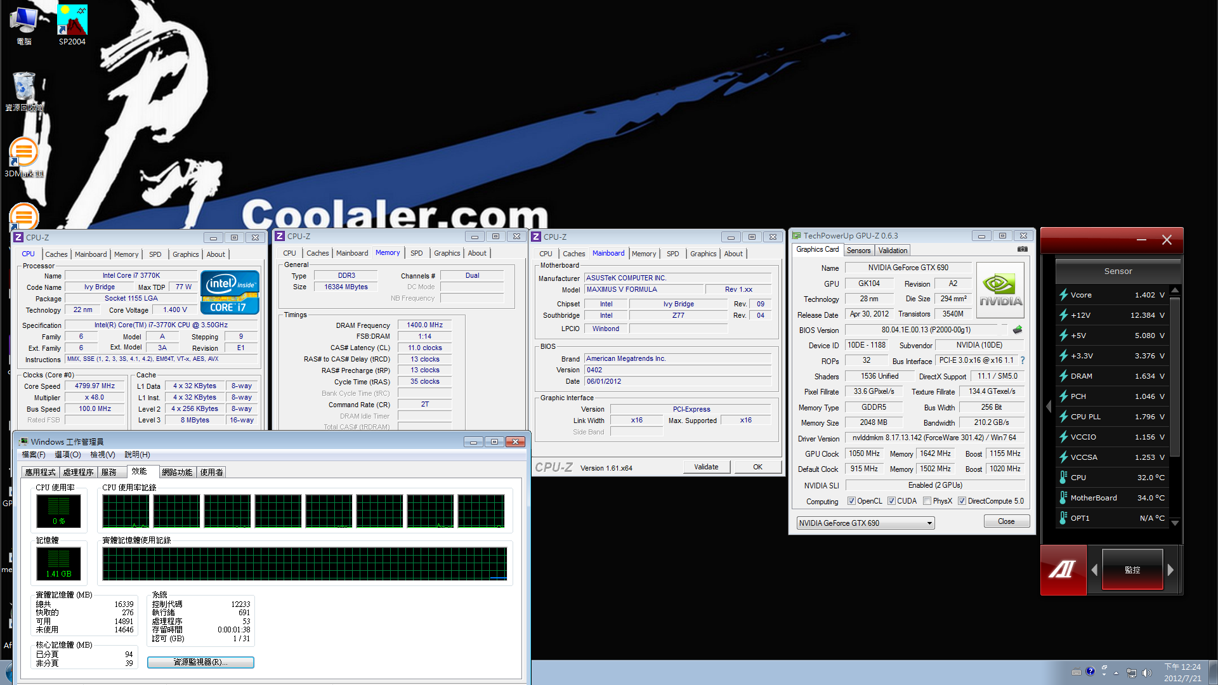Click the Bus Interface question mark icon
1218x685 pixels.
click(x=1023, y=361)
